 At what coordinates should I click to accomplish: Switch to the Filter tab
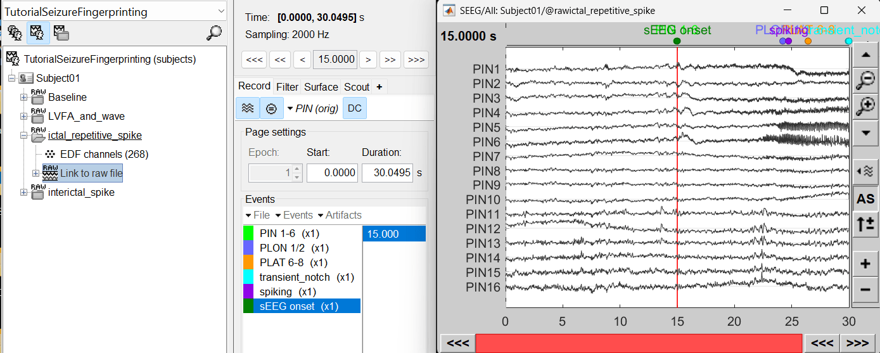click(x=287, y=87)
